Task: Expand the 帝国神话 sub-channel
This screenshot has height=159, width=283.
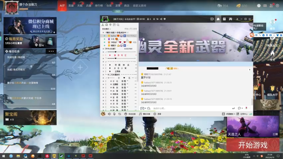Action: point(110,65)
